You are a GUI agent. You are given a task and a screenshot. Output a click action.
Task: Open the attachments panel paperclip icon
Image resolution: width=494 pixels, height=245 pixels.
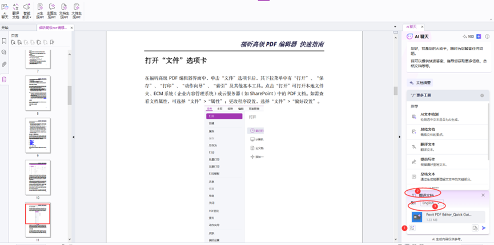point(4,65)
